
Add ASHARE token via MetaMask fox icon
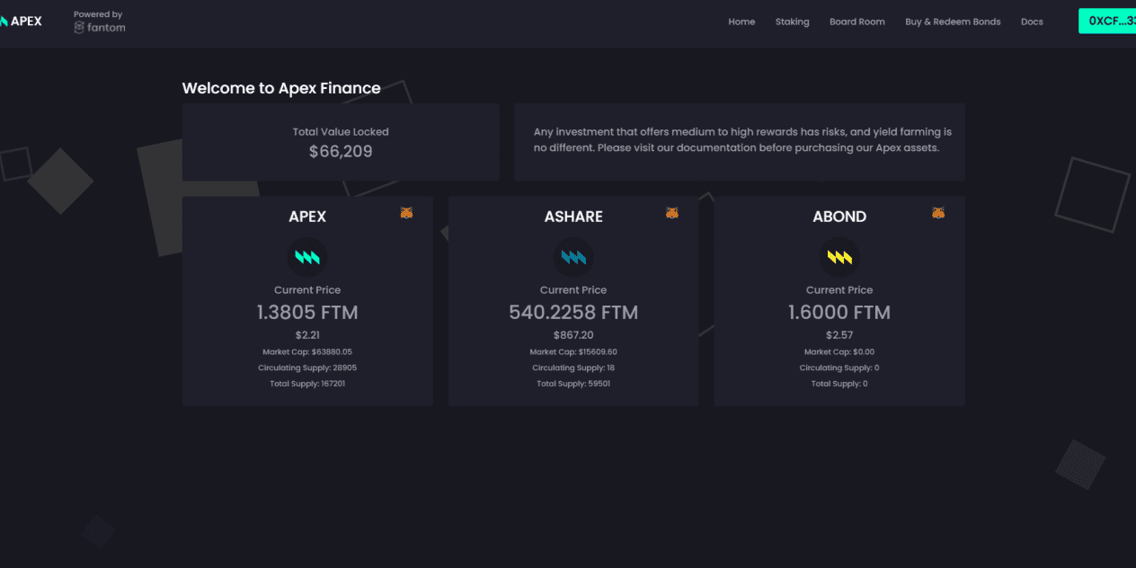tap(672, 213)
